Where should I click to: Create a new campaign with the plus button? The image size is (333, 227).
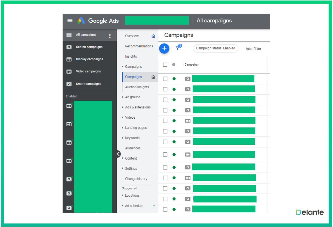coord(164,48)
